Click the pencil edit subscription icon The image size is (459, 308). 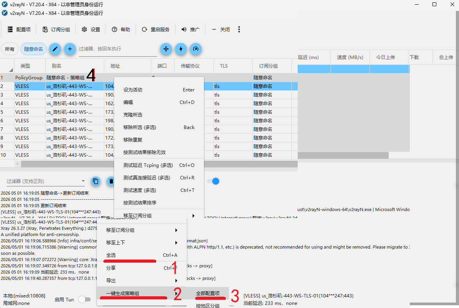[55, 49]
